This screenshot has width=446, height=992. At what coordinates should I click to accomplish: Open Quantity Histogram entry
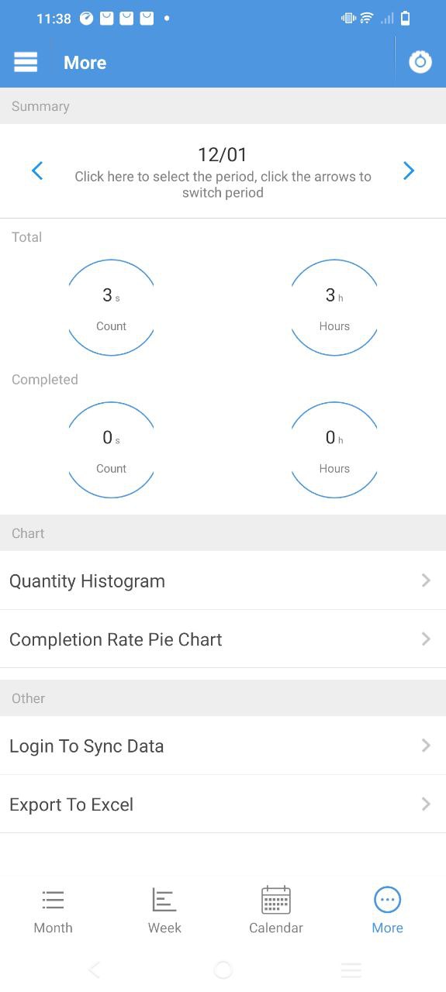223,580
